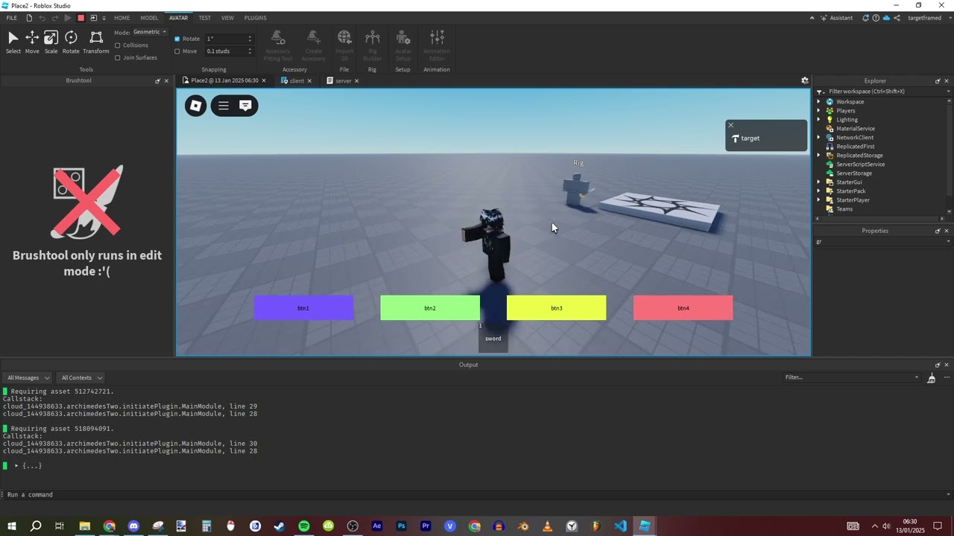The width and height of the screenshot is (954, 536).
Task: Click the green btn2 button
Action: tap(430, 308)
